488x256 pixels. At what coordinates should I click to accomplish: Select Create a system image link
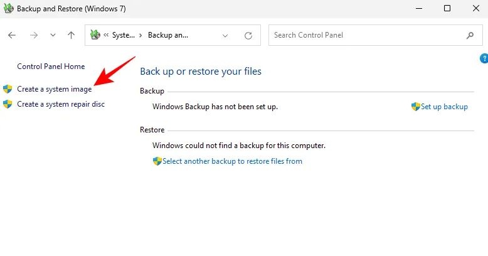(x=55, y=89)
